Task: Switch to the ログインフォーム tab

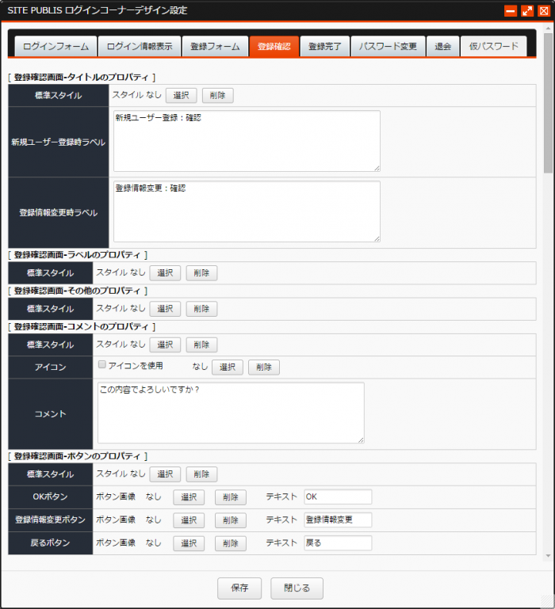Action: tap(55, 47)
